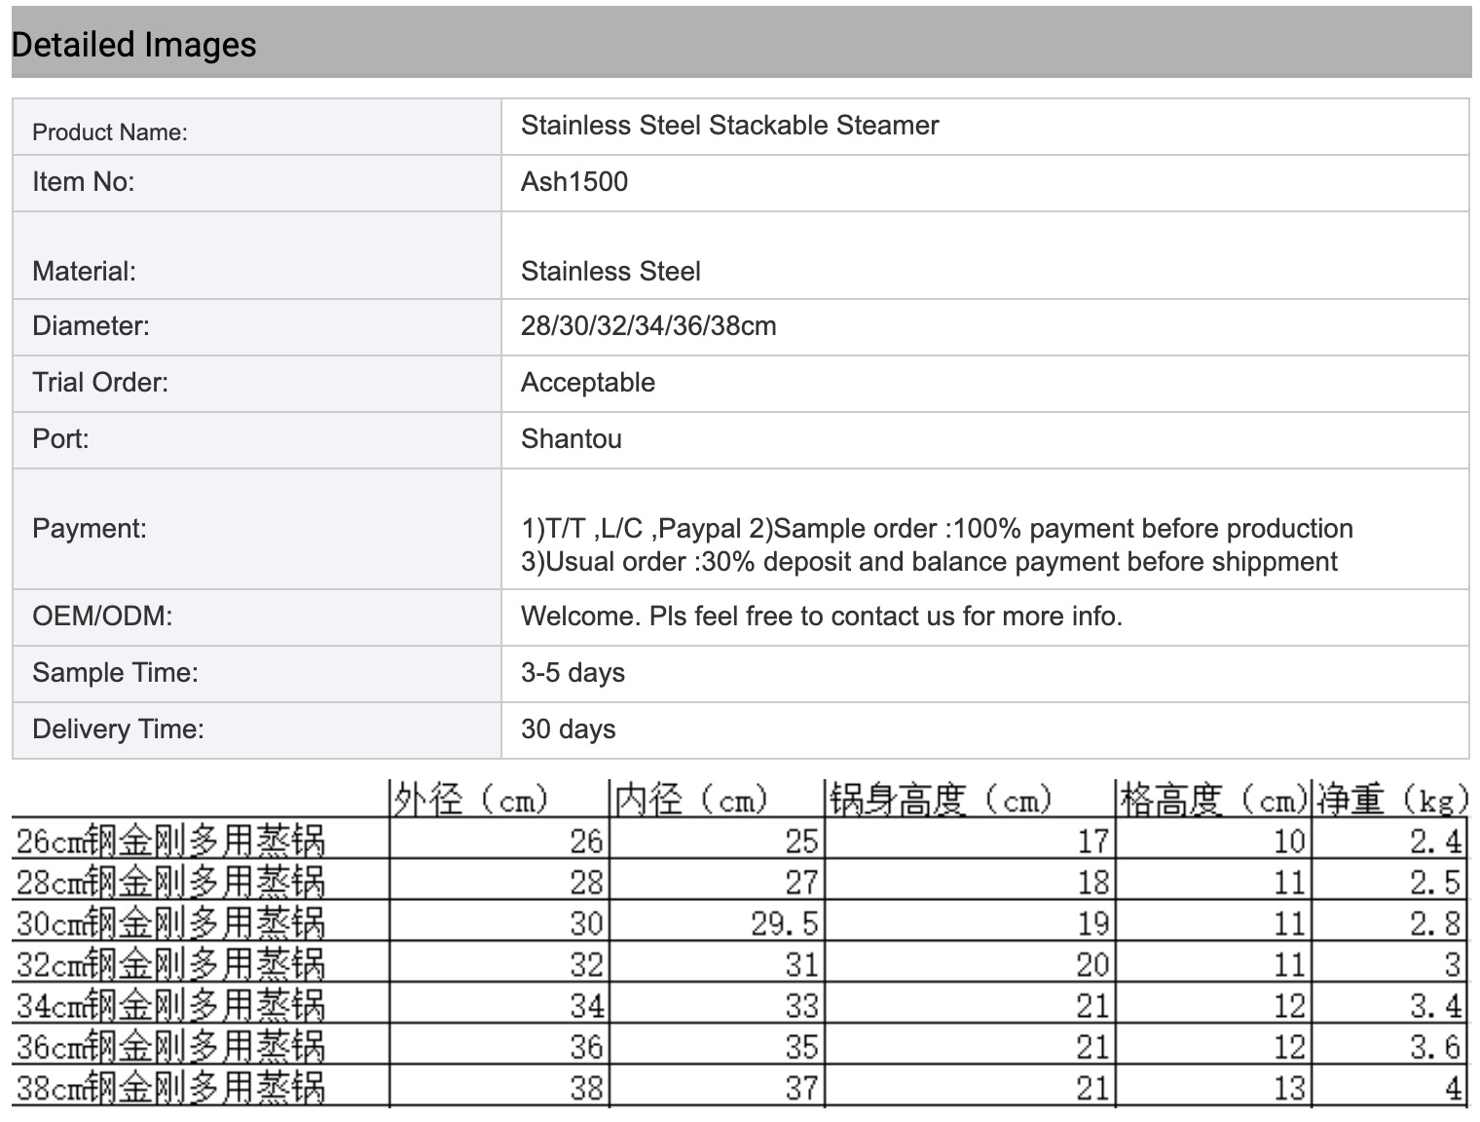Select the Ash1500 item number
This screenshot has width=1480, height=1122.
[574, 181]
